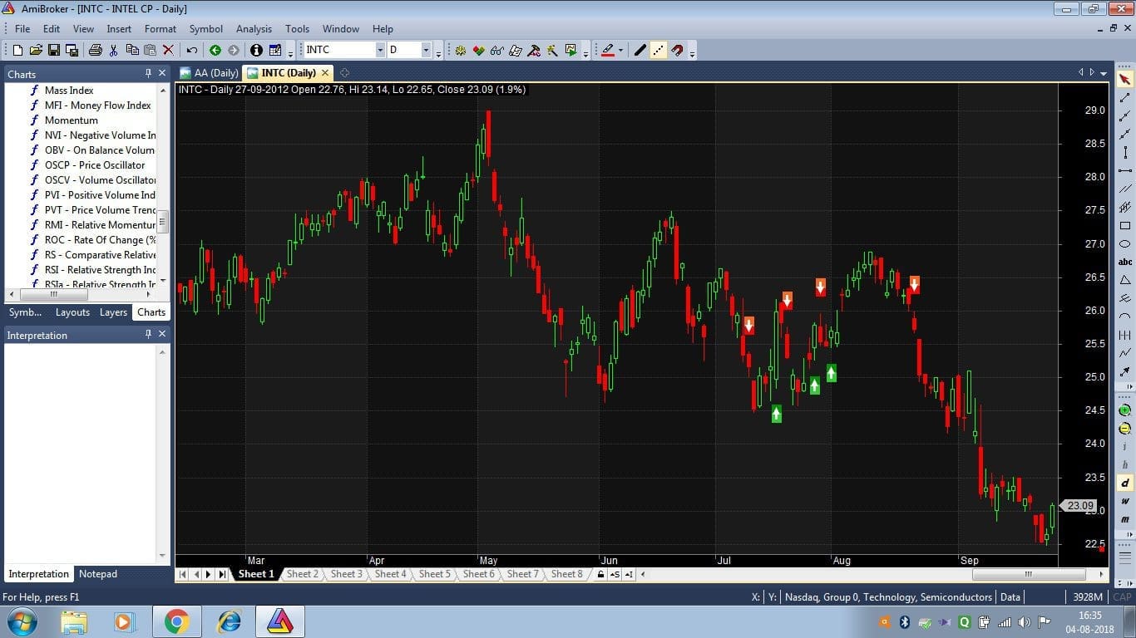Open the binoculars Explore icon
Image resolution: width=1136 pixels, height=638 pixels.
[x=496, y=50]
